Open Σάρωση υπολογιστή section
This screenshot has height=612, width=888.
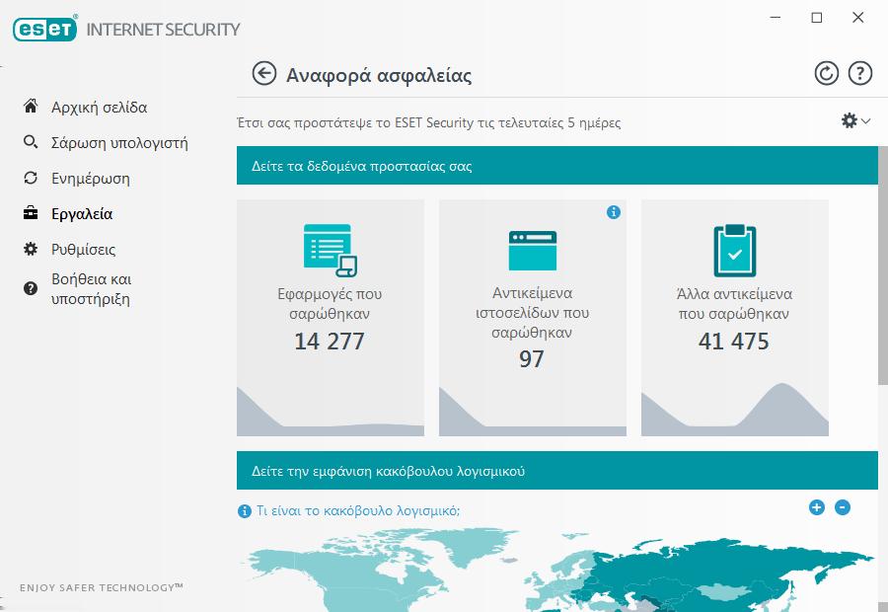[119, 143]
